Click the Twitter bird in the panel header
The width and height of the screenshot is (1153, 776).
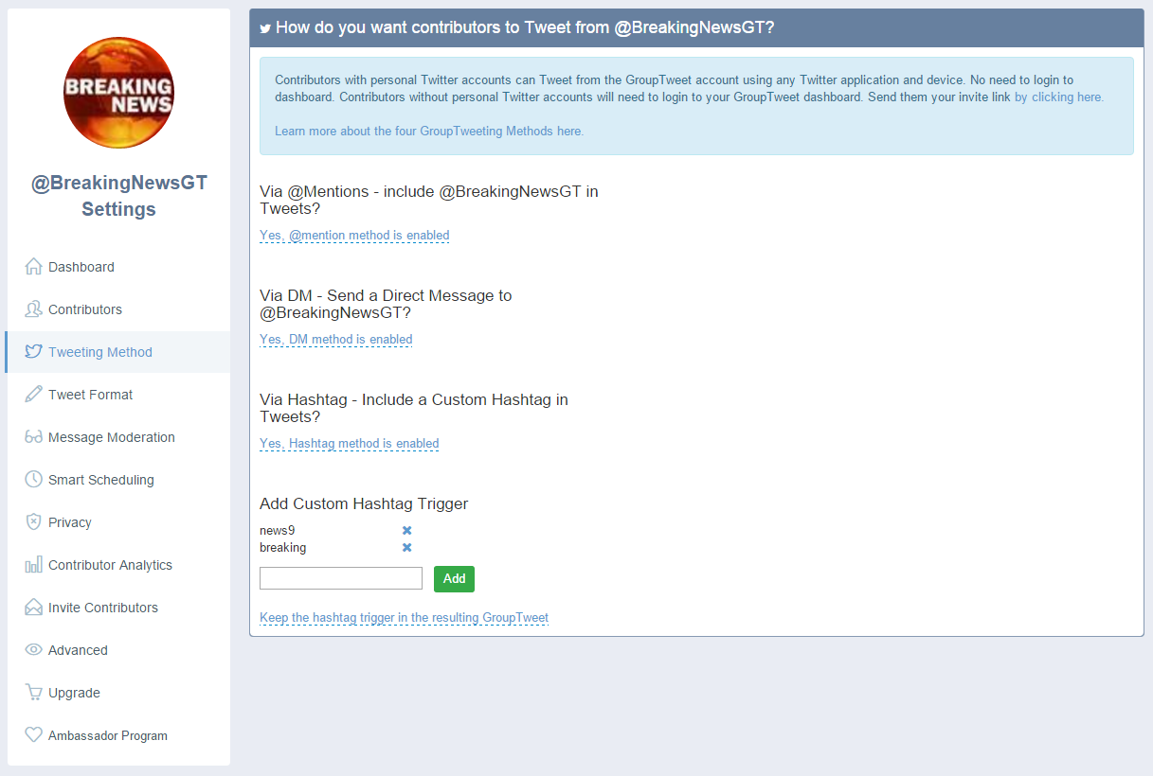click(x=265, y=28)
